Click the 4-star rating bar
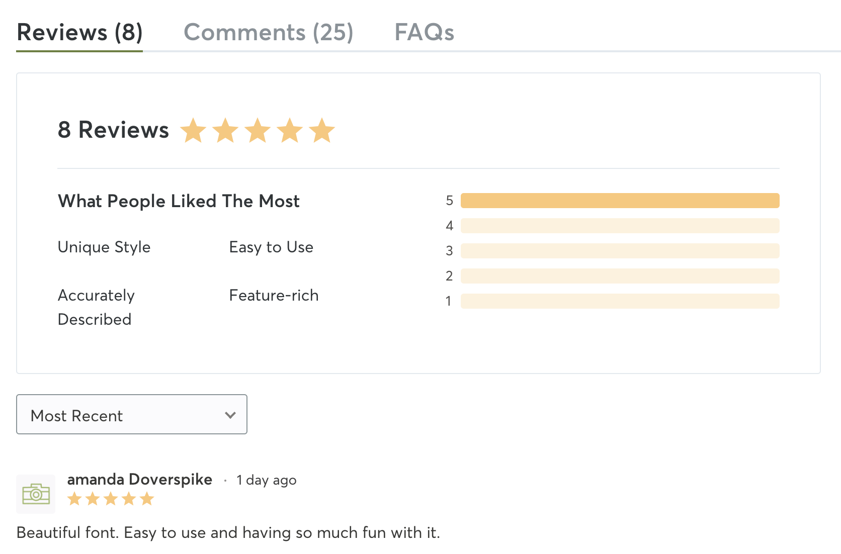 click(x=620, y=226)
